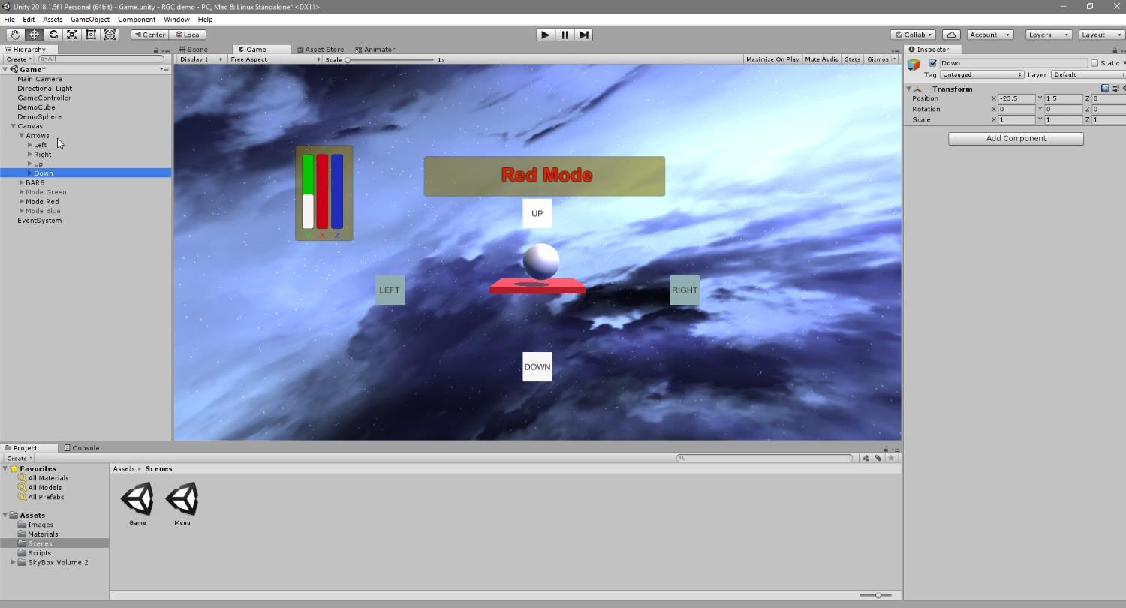Viewport: 1126px width, 608px height.
Task: Open the Layers dropdown
Action: pyautogui.click(x=1047, y=35)
